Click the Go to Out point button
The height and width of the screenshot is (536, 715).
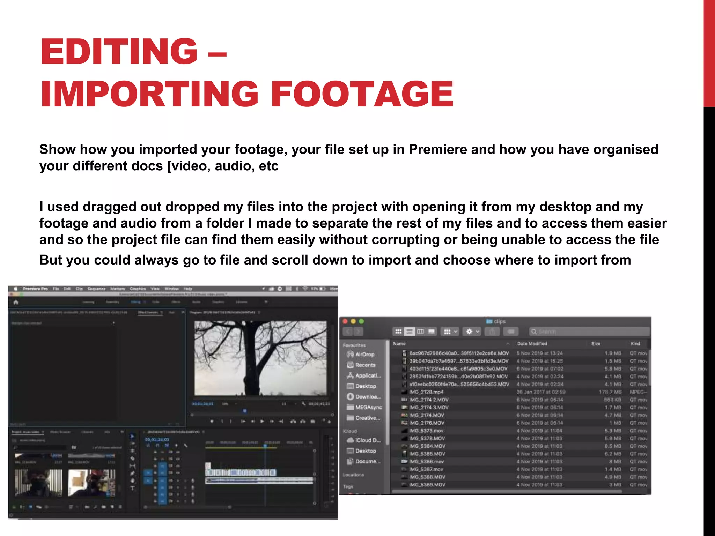(x=281, y=422)
